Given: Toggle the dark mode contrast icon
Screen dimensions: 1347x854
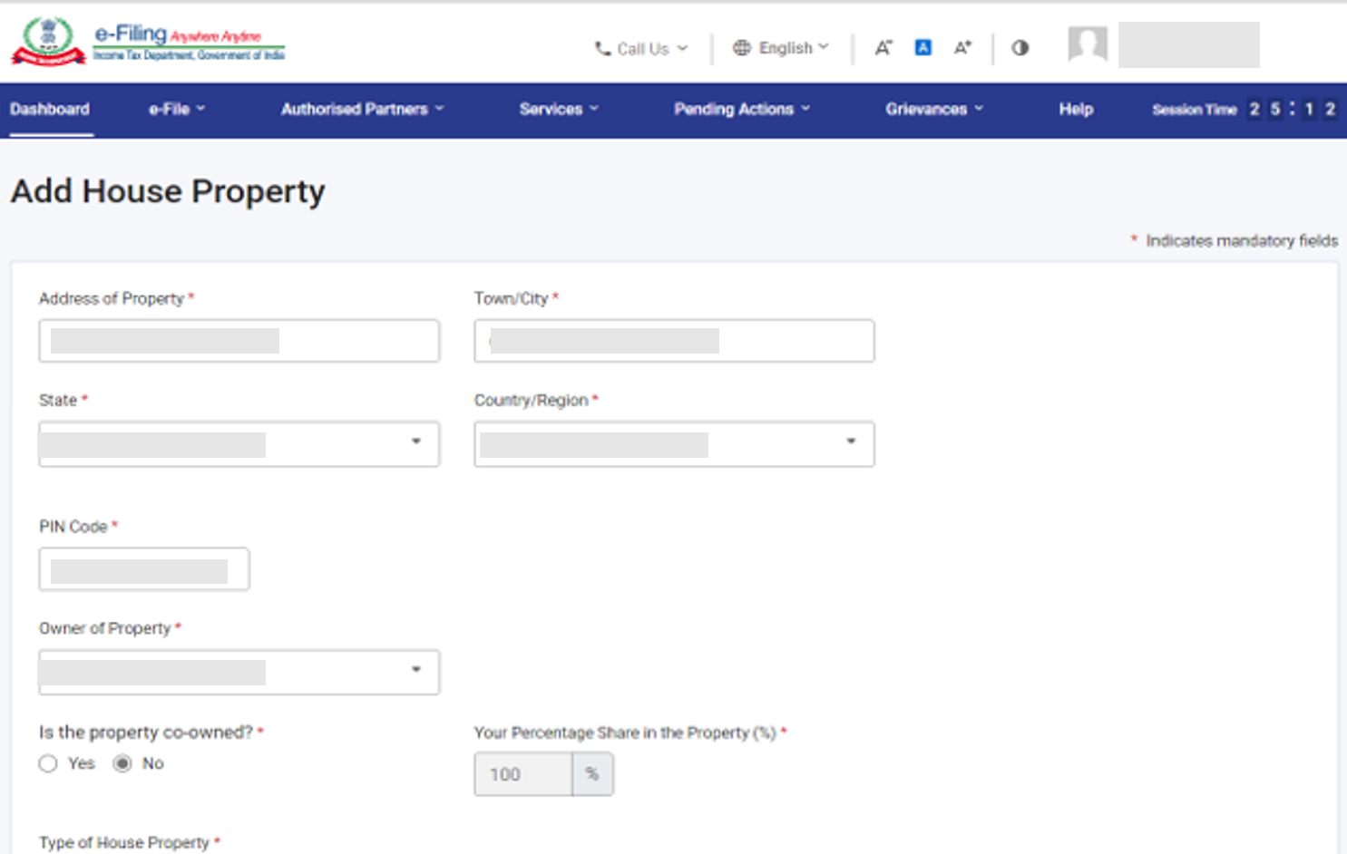Looking at the screenshot, I should (x=1019, y=48).
